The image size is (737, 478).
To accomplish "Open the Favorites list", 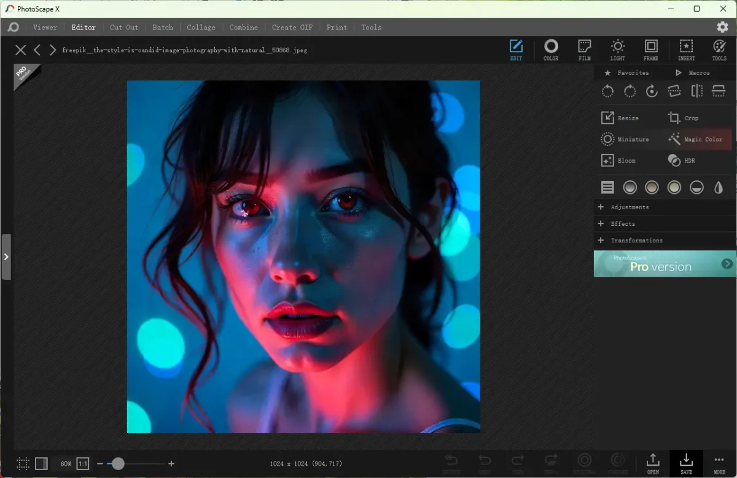I will tap(627, 72).
